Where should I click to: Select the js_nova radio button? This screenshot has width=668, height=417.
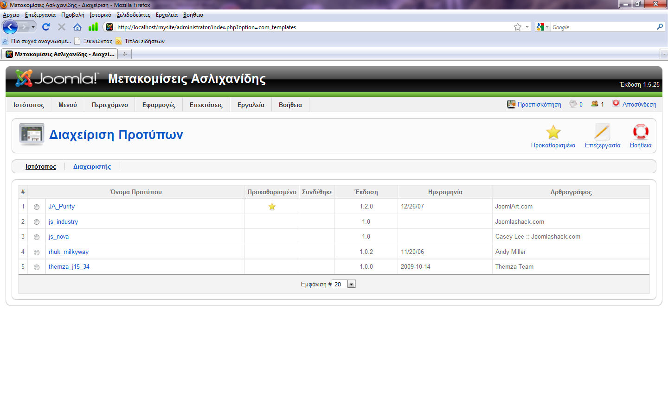pos(37,237)
